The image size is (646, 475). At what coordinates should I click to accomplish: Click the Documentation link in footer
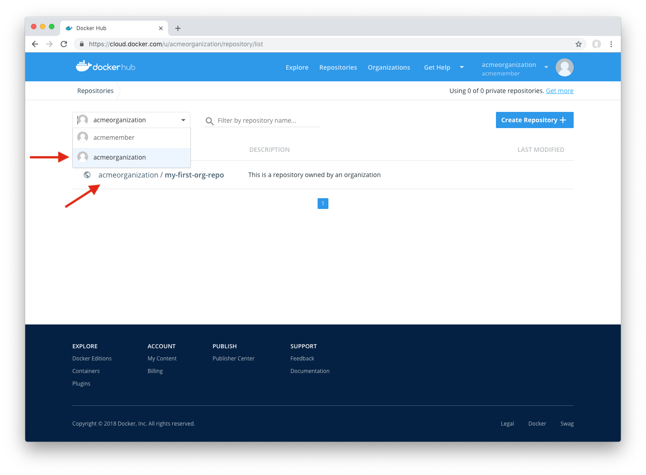click(x=310, y=371)
